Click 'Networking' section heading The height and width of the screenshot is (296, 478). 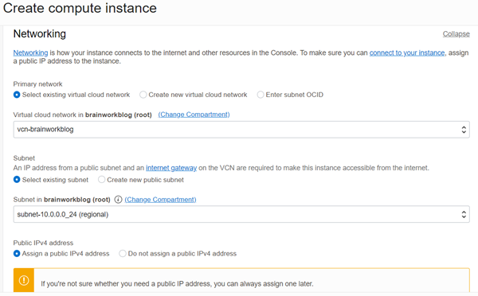click(40, 33)
